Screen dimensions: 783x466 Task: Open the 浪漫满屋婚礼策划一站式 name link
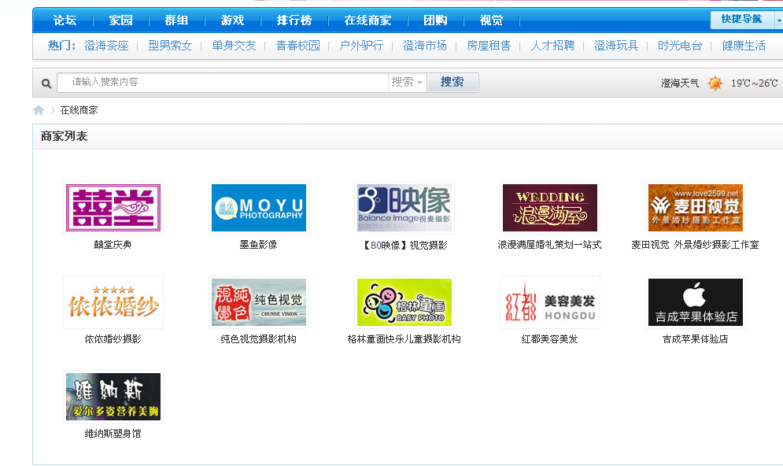[x=550, y=245]
